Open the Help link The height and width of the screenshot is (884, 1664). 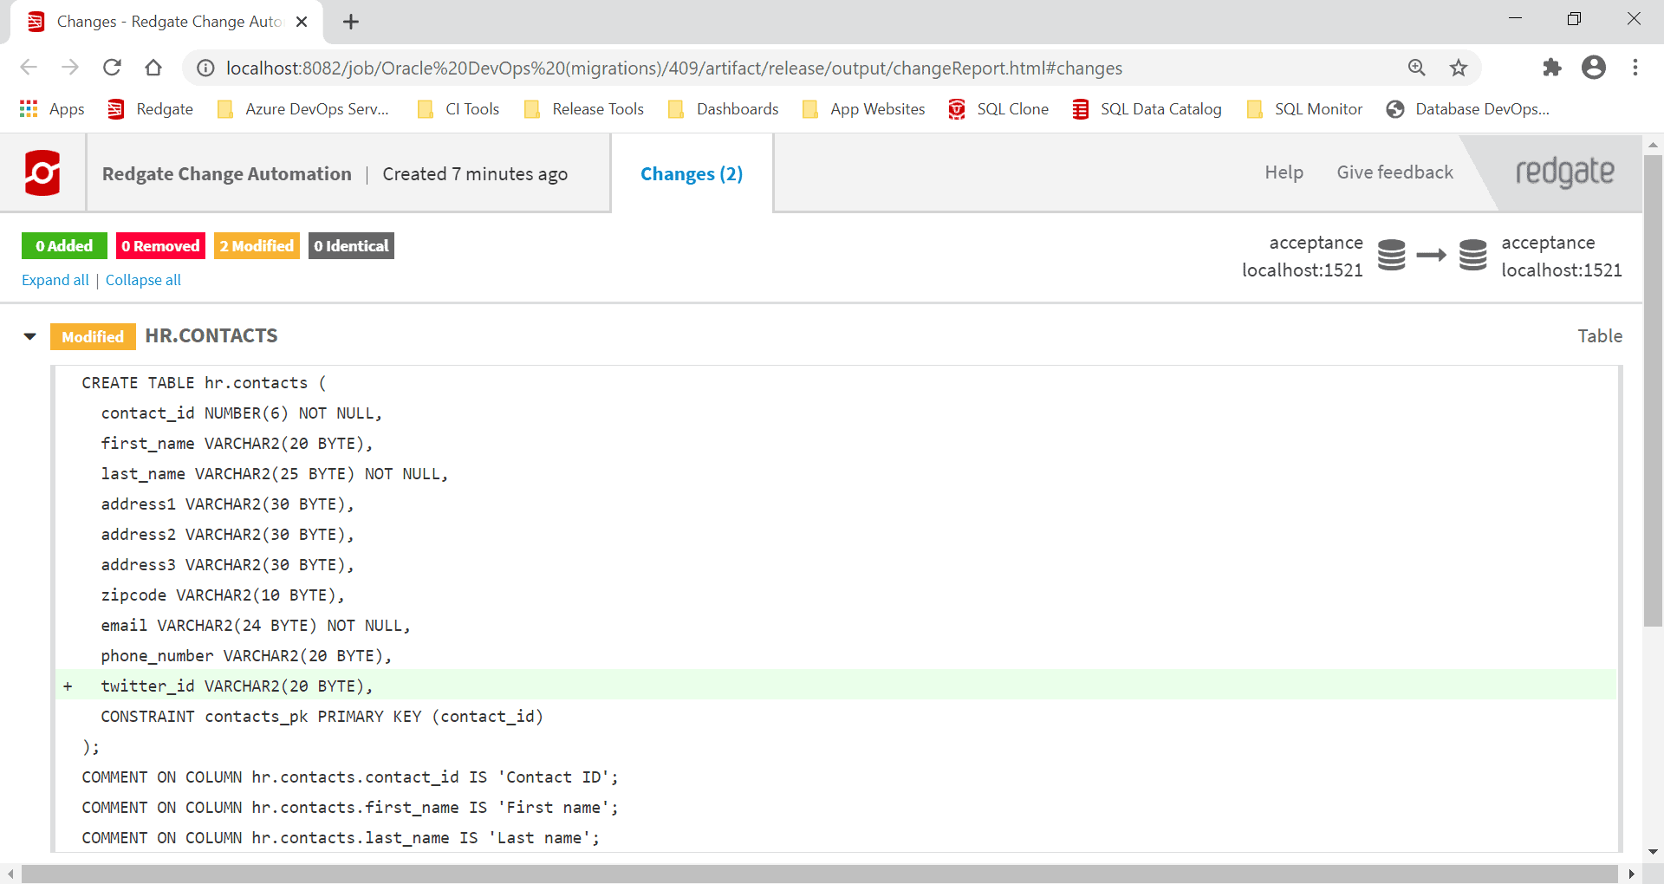tap(1284, 172)
